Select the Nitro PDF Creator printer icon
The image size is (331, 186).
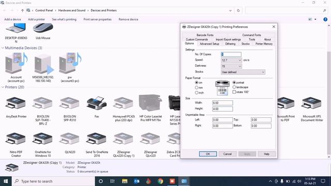[16, 139]
